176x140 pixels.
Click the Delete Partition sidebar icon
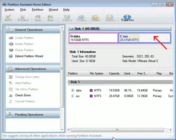11,44
